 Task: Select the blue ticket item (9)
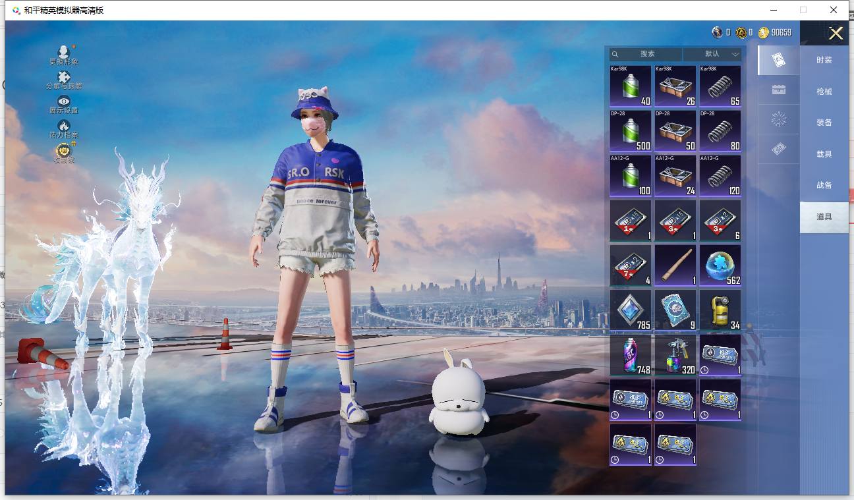tap(675, 310)
